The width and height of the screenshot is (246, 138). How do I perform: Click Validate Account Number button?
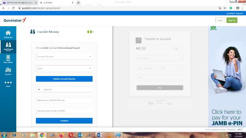(64, 79)
